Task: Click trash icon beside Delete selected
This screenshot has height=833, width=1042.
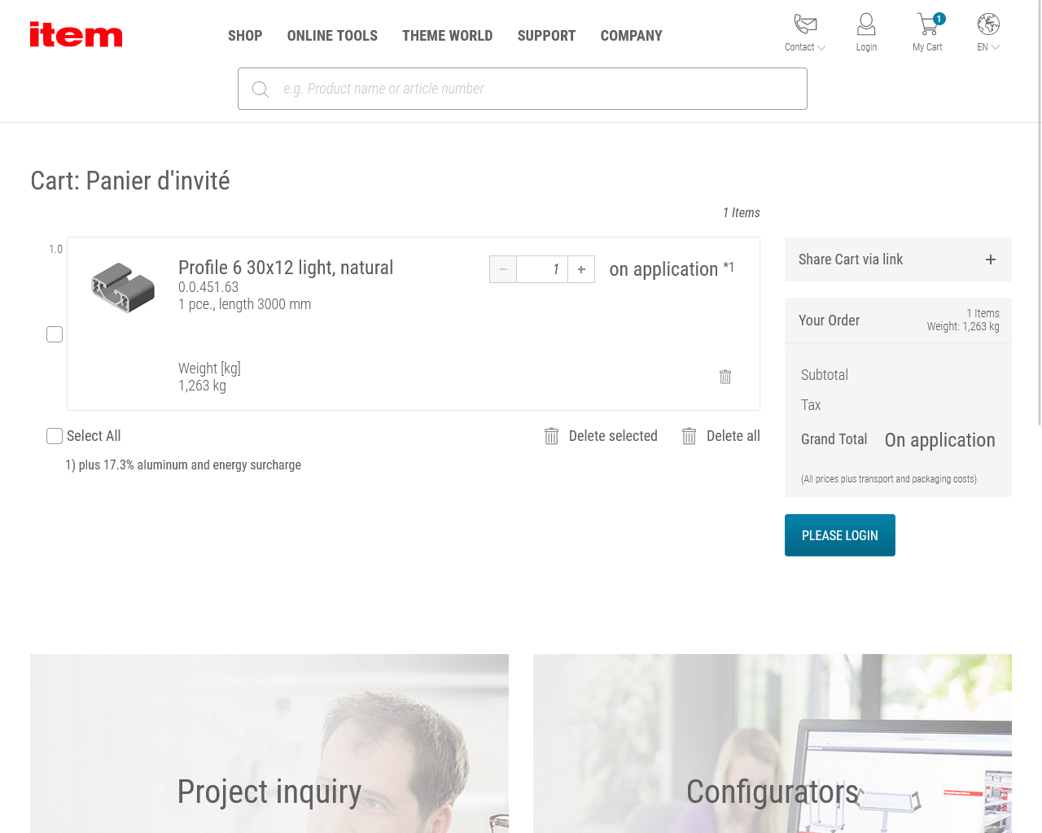Action: point(551,436)
